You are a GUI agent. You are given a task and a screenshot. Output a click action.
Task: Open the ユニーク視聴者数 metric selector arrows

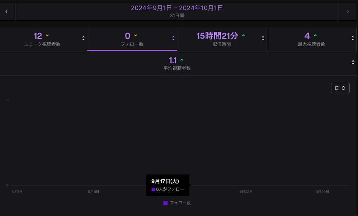click(x=83, y=38)
